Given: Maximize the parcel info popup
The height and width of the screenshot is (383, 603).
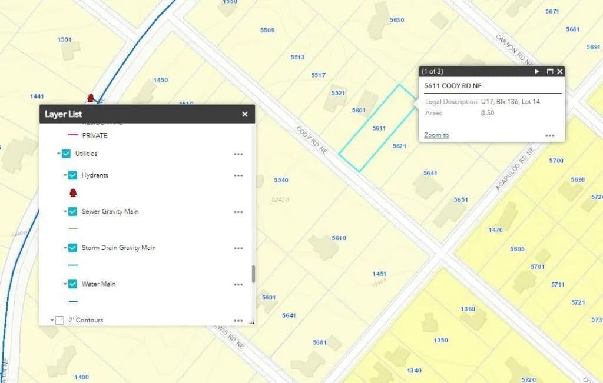Looking at the screenshot, I should [x=550, y=71].
